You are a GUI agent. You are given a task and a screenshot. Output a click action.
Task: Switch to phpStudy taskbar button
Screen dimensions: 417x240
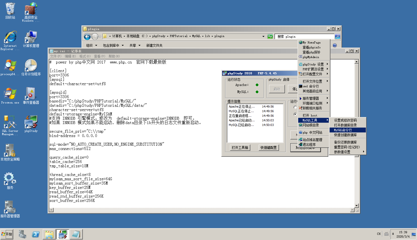[x=63, y=234]
